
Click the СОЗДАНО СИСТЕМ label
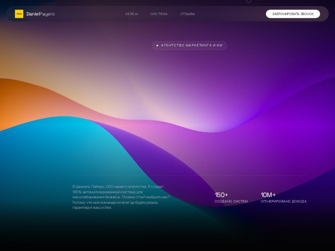[231, 202]
